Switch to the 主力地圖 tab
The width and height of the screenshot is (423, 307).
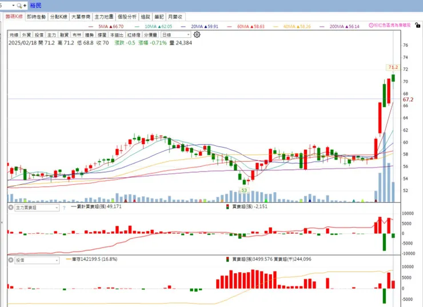click(104, 17)
